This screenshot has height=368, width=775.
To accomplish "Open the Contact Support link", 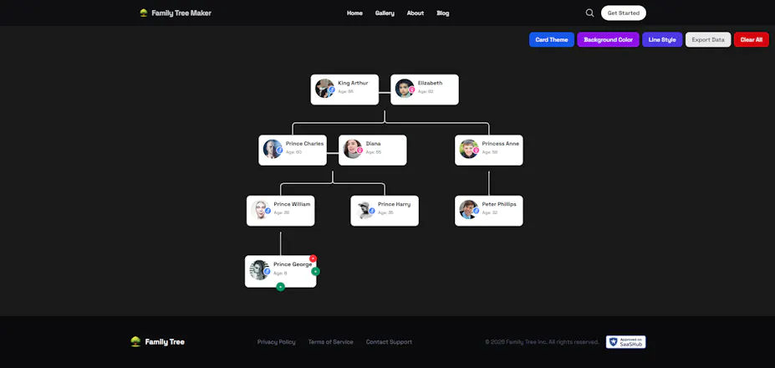I will tap(389, 342).
